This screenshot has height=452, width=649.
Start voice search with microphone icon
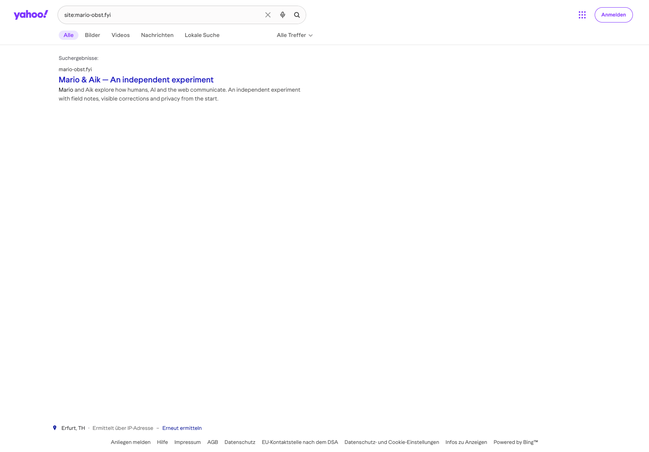click(x=282, y=15)
